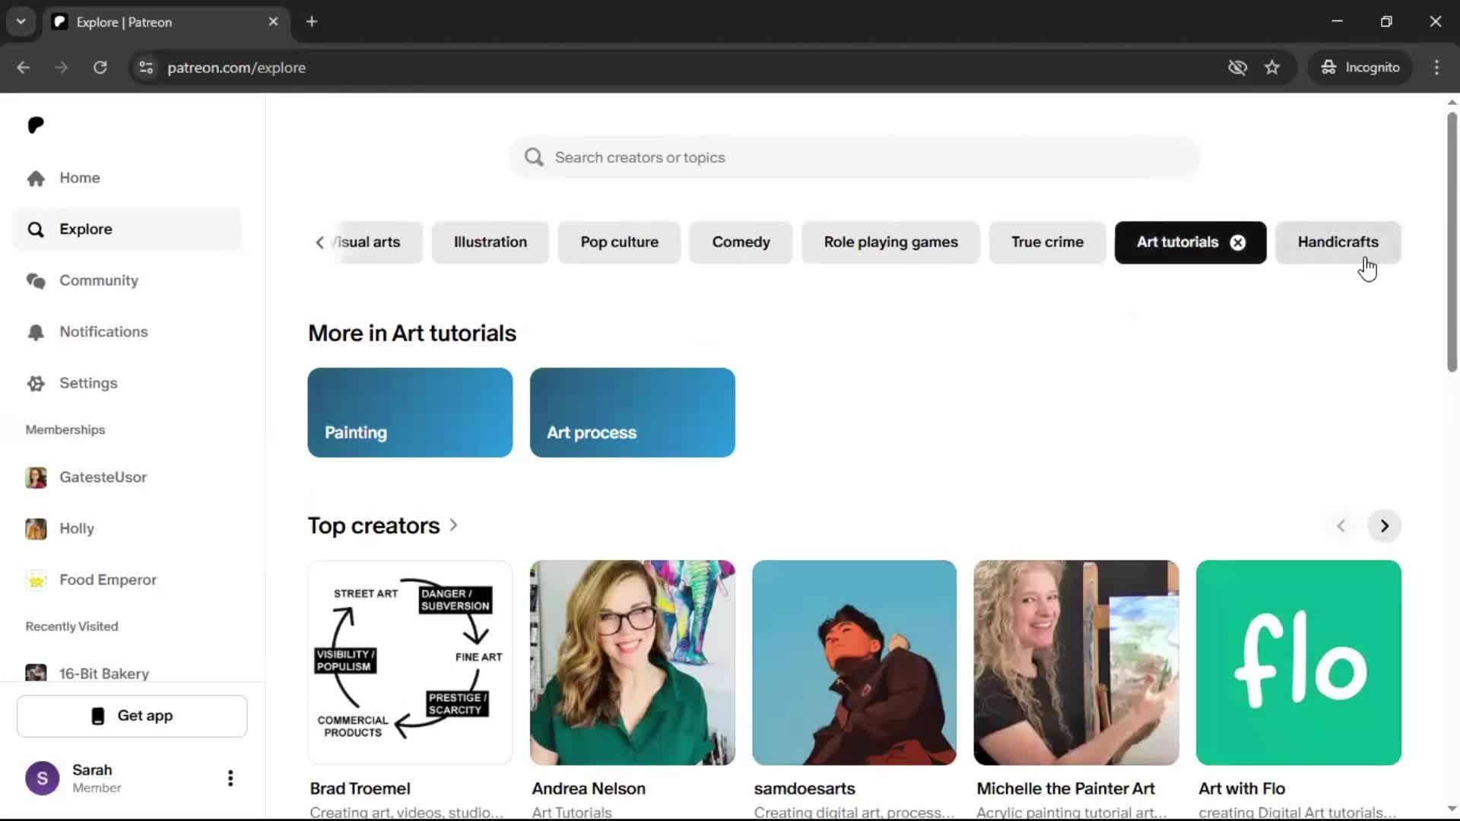Open the three-dot menu next to Sarah

pyautogui.click(x=230, y=778)
